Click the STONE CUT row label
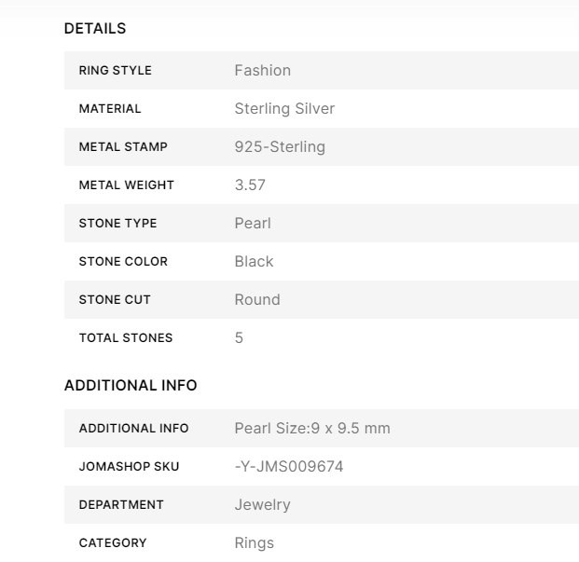Screen dimensions: 579x562 click(x=114, y=300)
